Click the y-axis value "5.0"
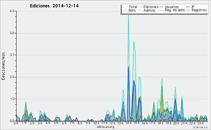 [12, 33]
